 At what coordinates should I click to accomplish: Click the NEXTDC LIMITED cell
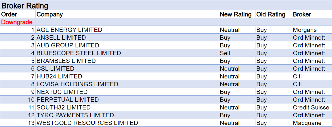pos(62,92)
